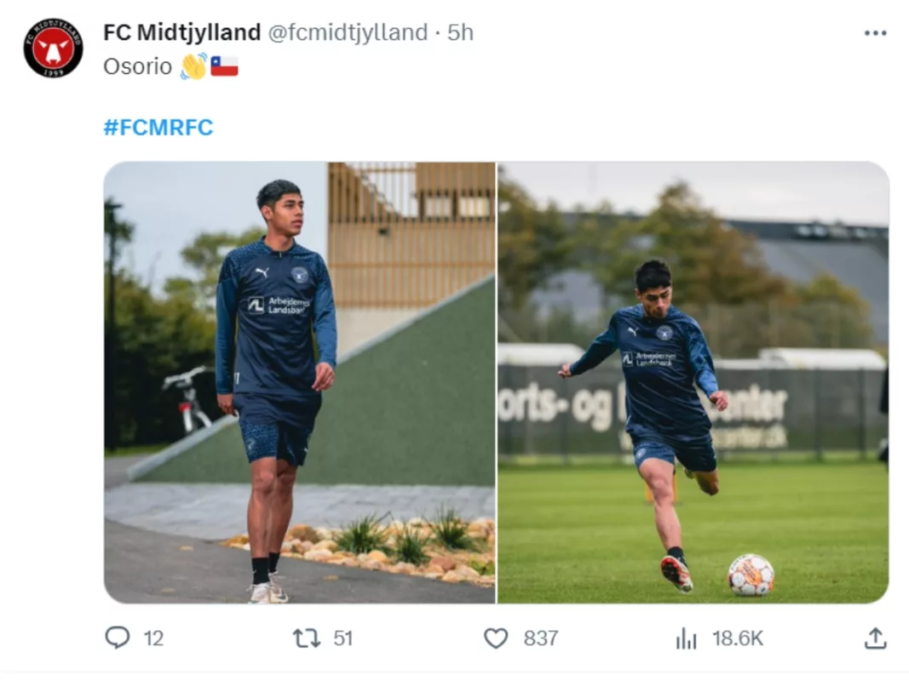Click the 12 replies count
This screenshot has width=909, height=681.
153,638
